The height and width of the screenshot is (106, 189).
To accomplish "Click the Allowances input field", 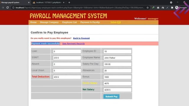I will tap(118, 71).
